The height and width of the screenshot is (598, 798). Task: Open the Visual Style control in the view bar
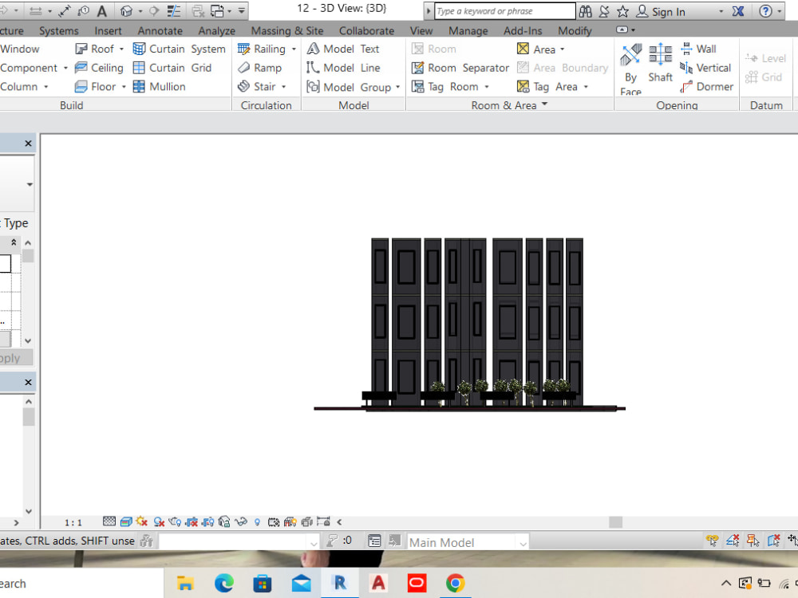pos(125,521)
